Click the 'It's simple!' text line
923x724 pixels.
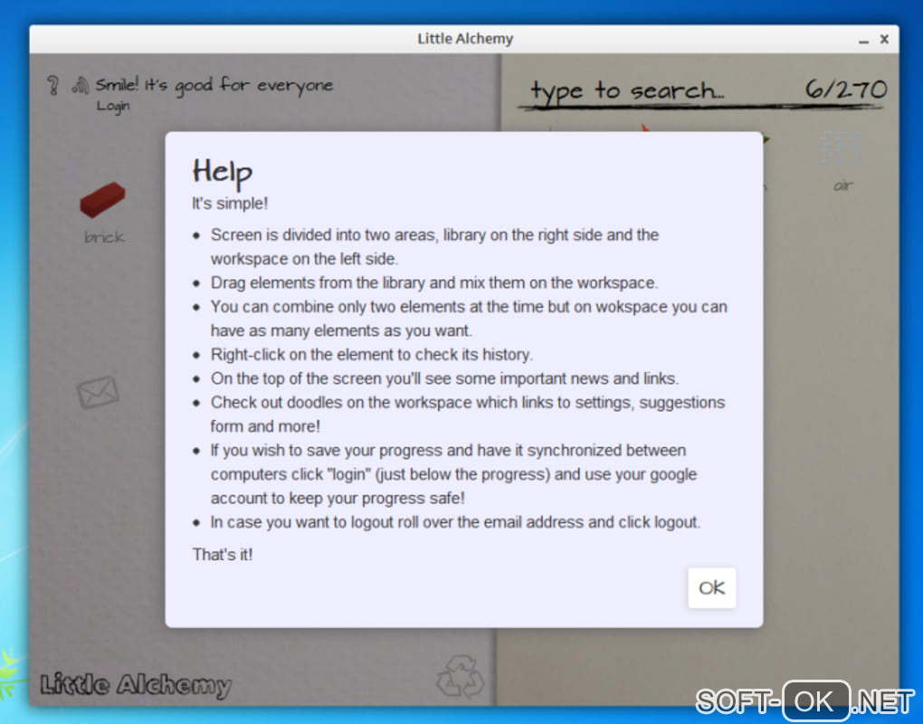pyautogui.click(x=230, y=204)
